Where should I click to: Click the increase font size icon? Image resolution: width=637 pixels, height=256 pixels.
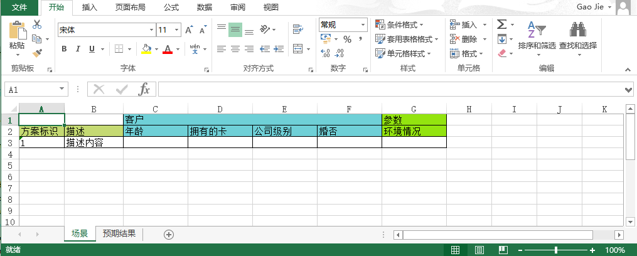coord(189,30)
